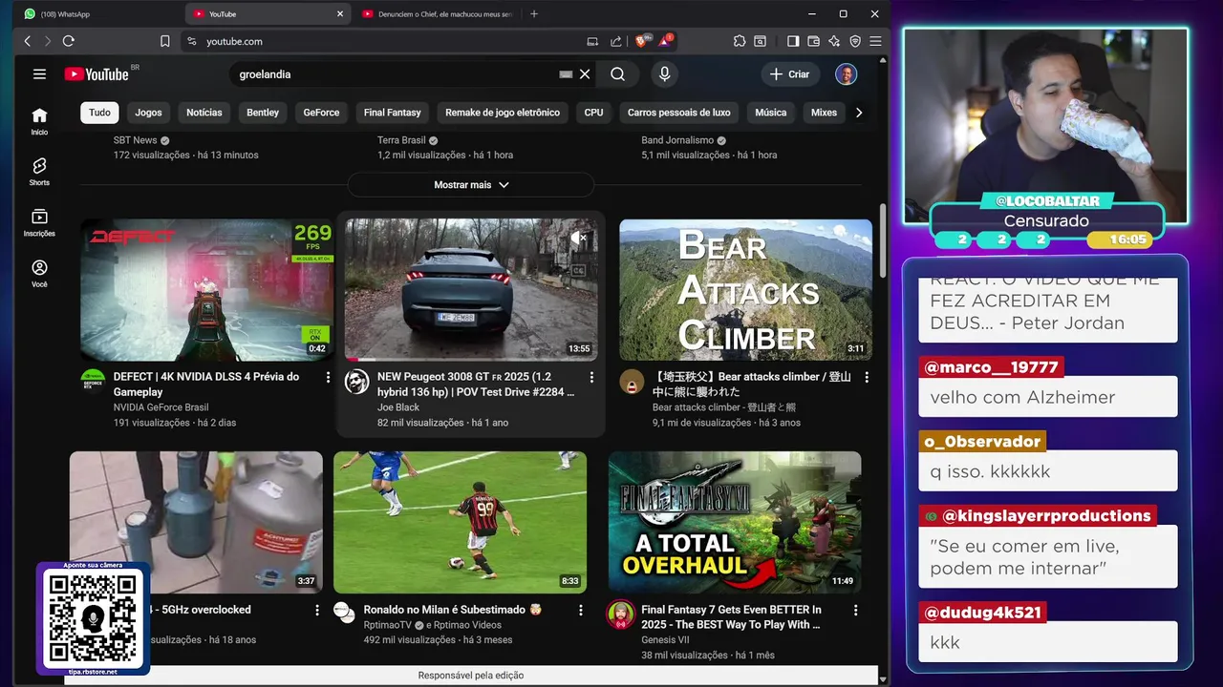Open options for Final Fantasy 7 video
Viewport: 1223px width, 687px height.
click(x=855, y=610)
